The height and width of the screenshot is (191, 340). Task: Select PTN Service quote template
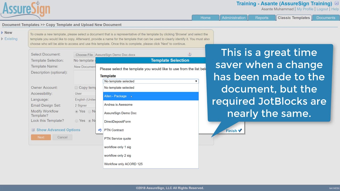[151, 138]
